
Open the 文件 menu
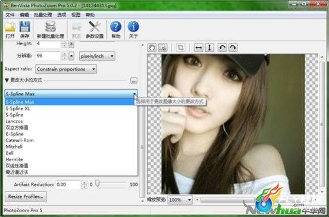pos(10,15)
